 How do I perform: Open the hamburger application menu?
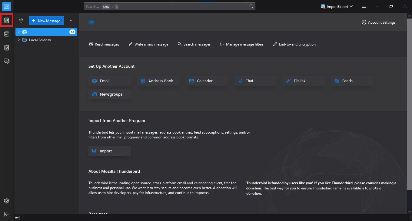tap(364, 6)
